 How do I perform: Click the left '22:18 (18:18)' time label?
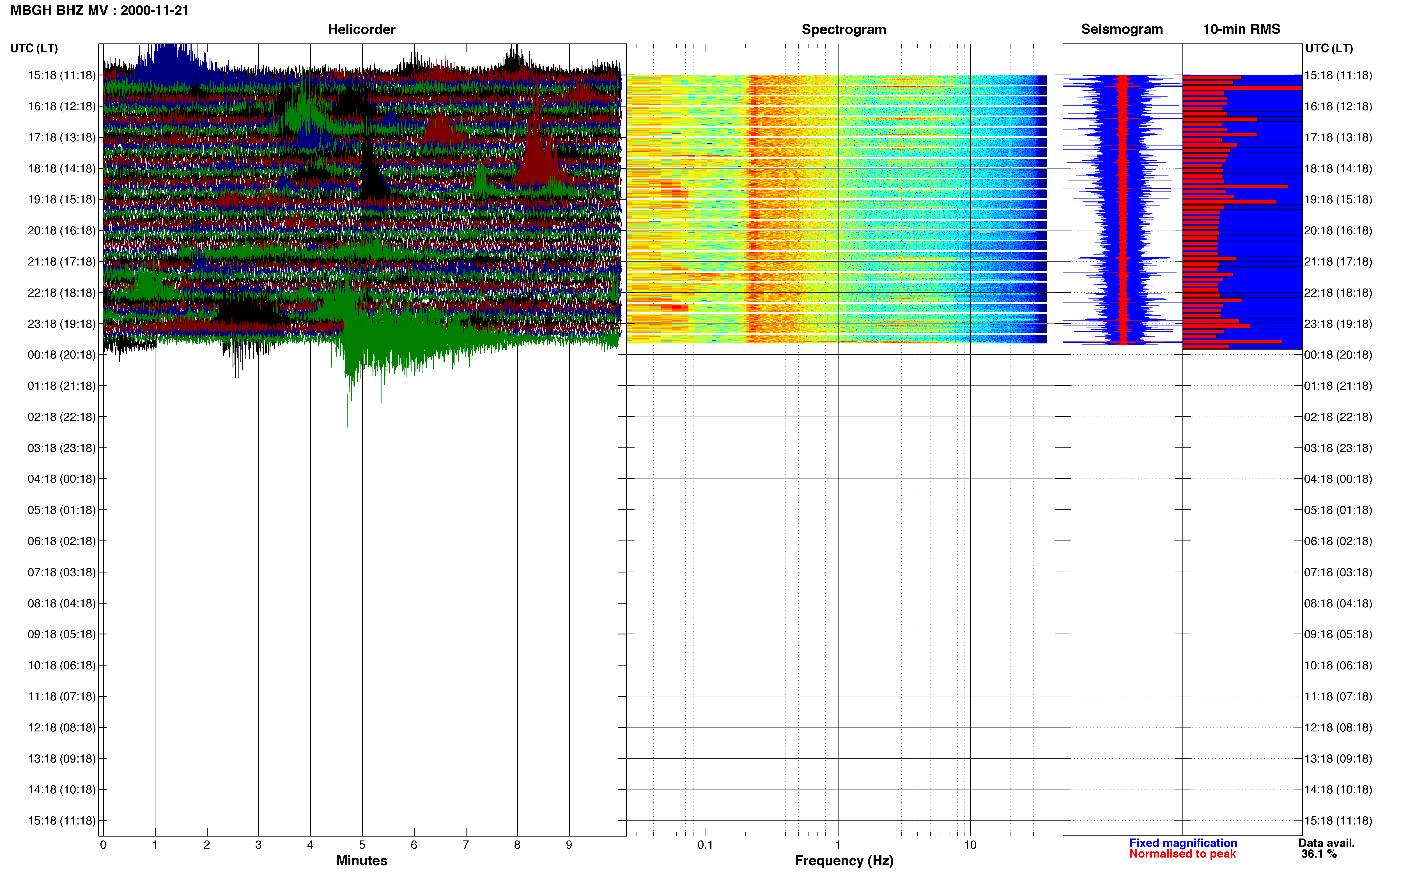pos(62,293)
